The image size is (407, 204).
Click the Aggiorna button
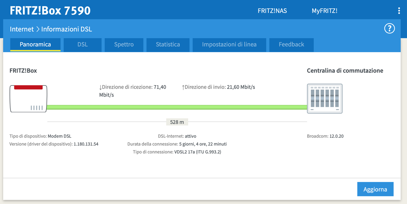coord(375,189)
